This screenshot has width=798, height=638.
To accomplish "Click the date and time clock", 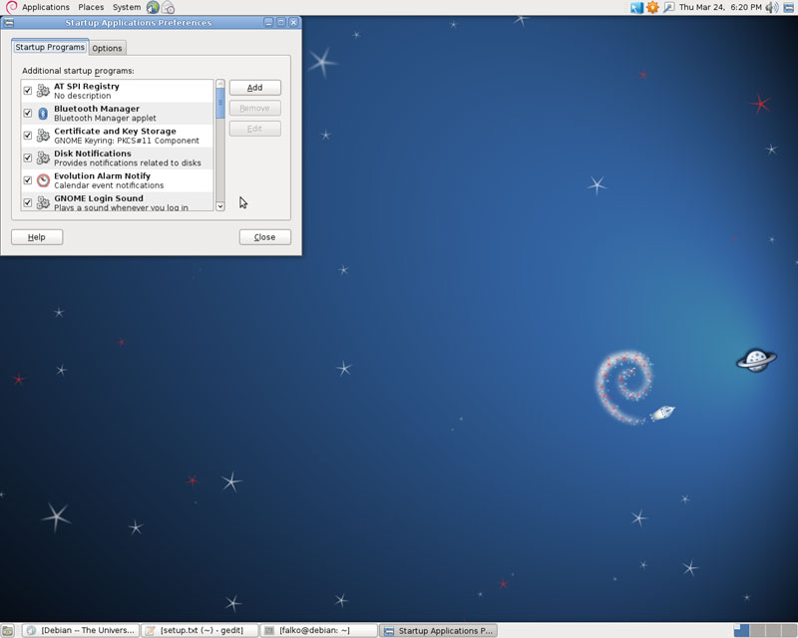I will (720, 7).
